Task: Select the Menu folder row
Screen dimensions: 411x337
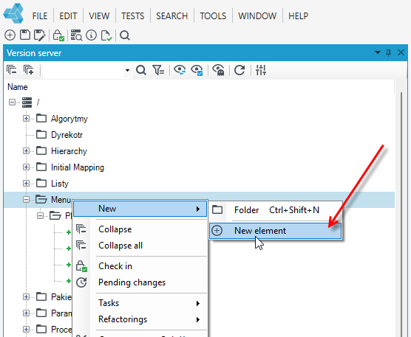Action: 199,200
